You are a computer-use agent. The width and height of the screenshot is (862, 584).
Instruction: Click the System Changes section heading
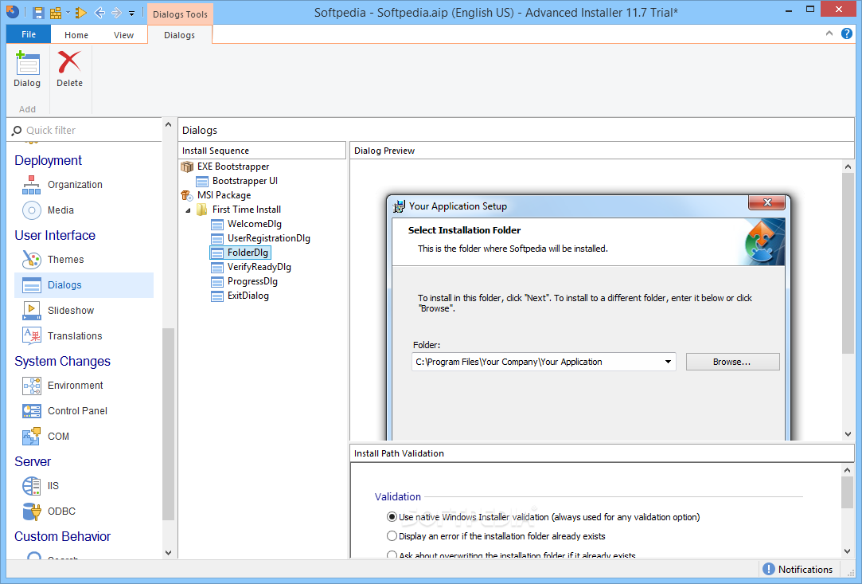pyautogui.click(x=62, y=361)
